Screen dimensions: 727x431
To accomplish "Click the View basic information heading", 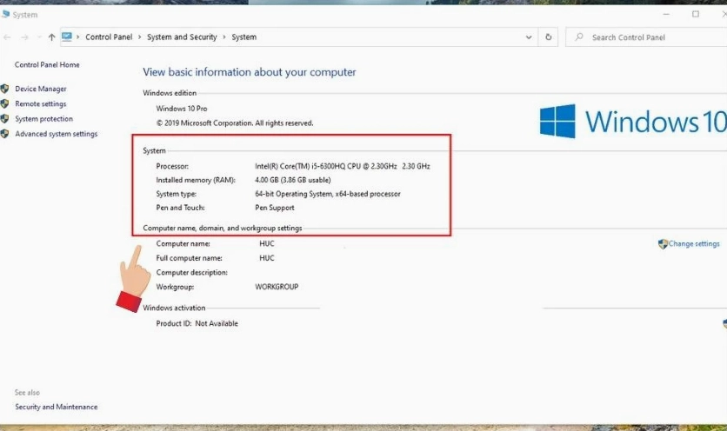I will (x=250, y=72).
